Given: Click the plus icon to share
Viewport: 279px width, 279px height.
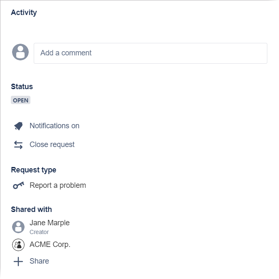Looking at the screenshot, I should pyautogui.click(x=18, y=262).
